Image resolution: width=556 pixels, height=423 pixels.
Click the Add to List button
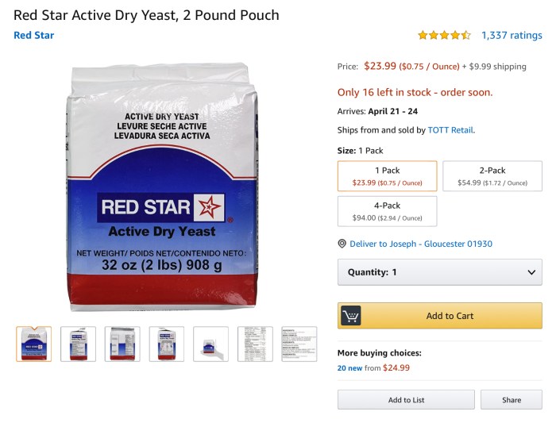coord(406,400)
